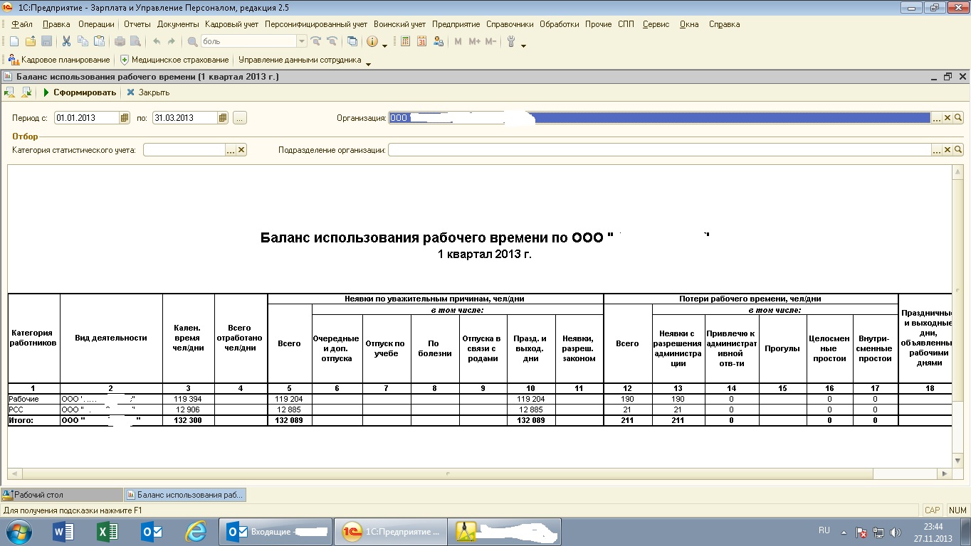Open Подразделение организации ellipsis selection button
The width and height of the screenshot is (971, 546).
click(937, 150)
